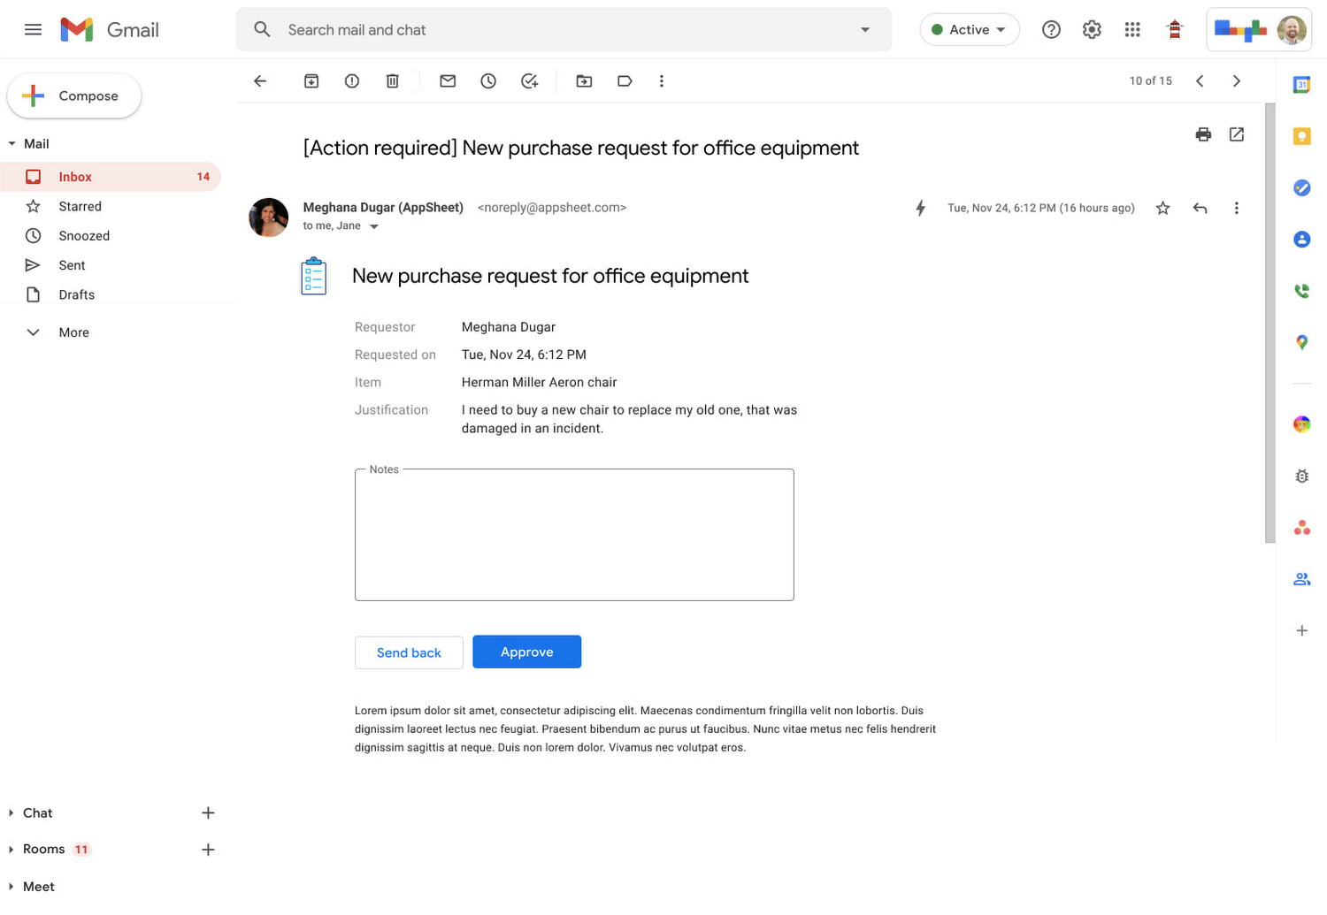Open the Active status dropdown
Screen dimensions: 1327x915
pos(970,29)
